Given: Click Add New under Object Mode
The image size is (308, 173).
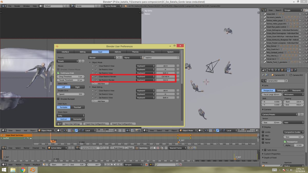Looking at the screenshot, I should (100, 84).
